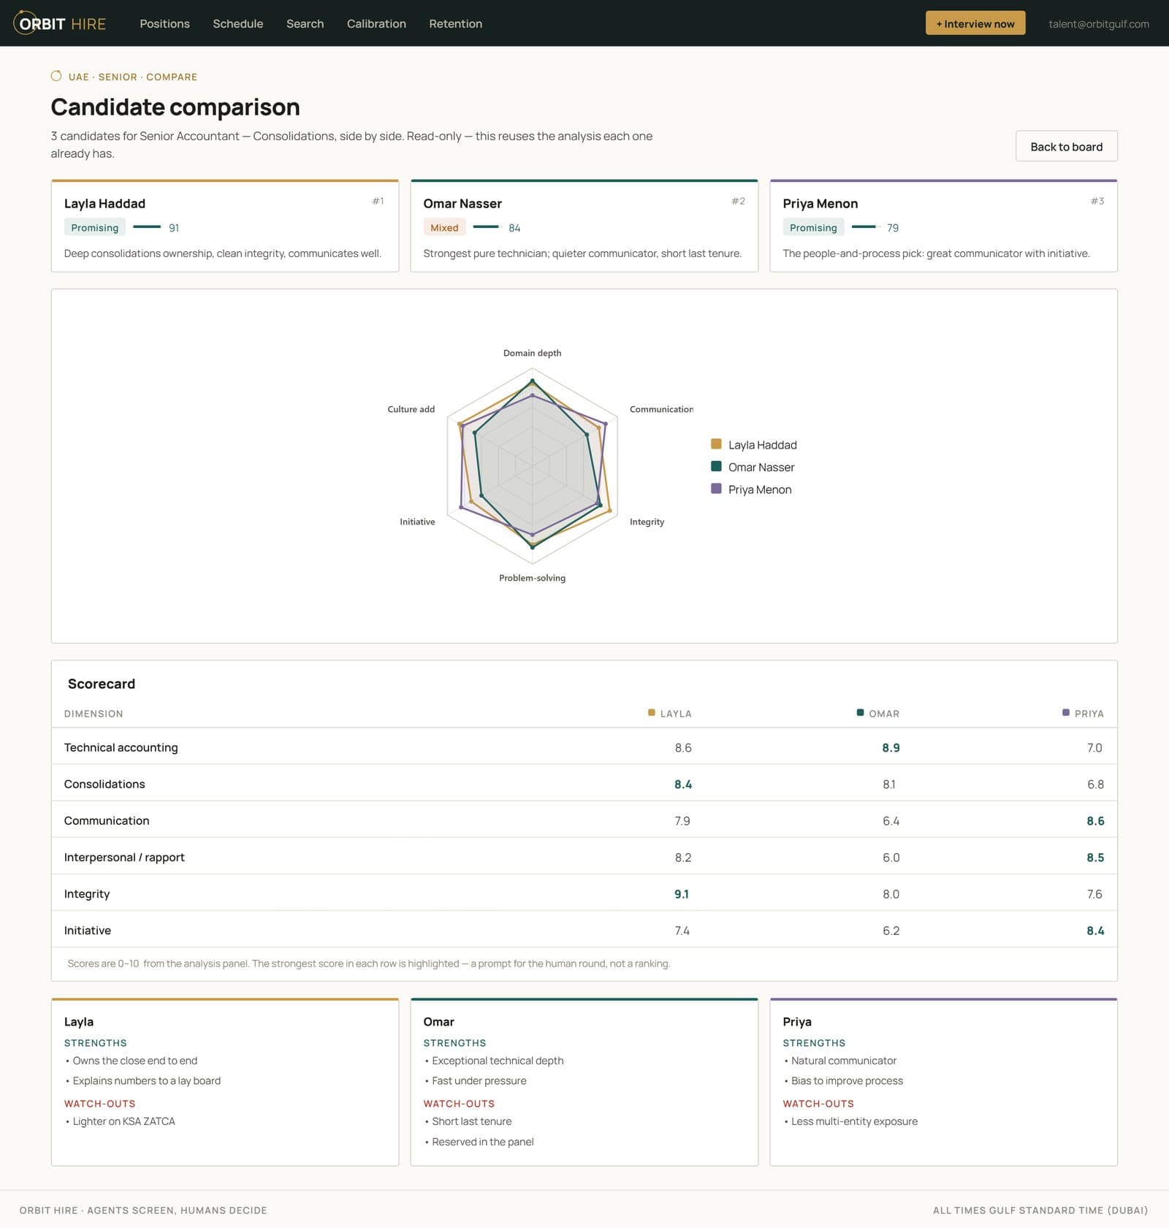Open Priya Menon's candidate card

[943, 226]
